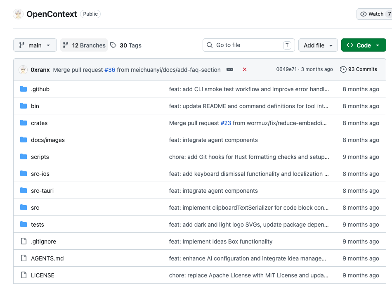Image resolution: width=392 pixels, height=284 pixels.
Task: Click the .gitignore file icon
Action: [24, 241]
